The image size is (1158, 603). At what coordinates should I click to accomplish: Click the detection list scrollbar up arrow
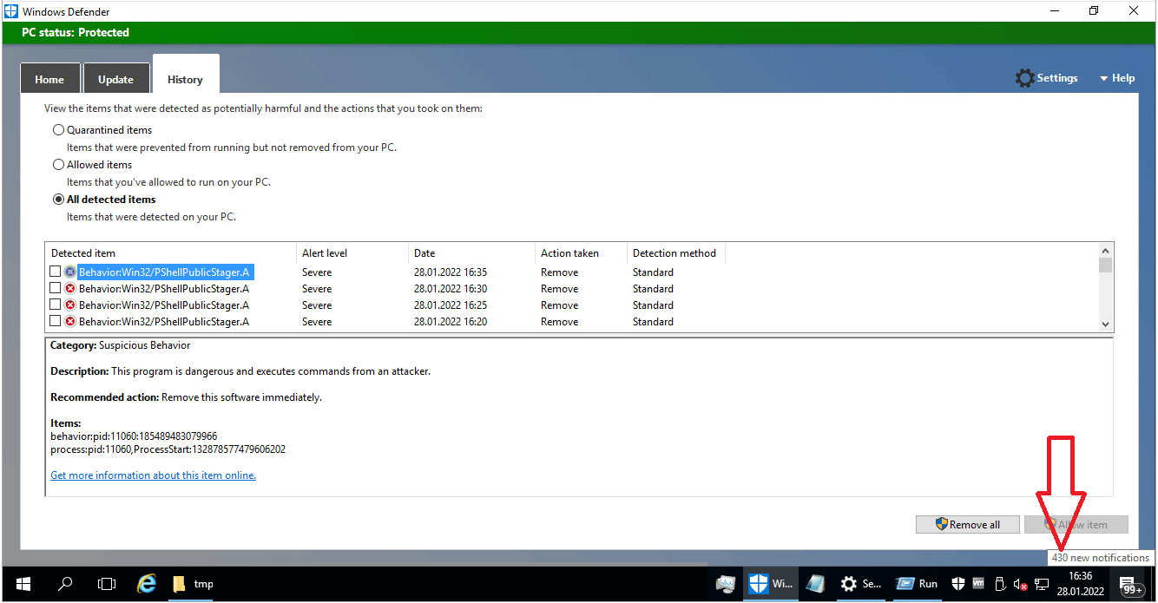(1105, 250)
